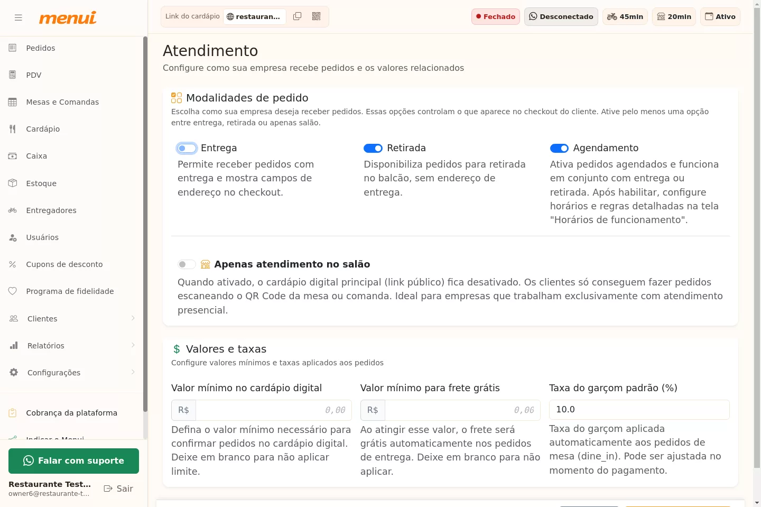
Task: Click the Valor mínimo para frete grátis field
Action: (x=462, y=410)
